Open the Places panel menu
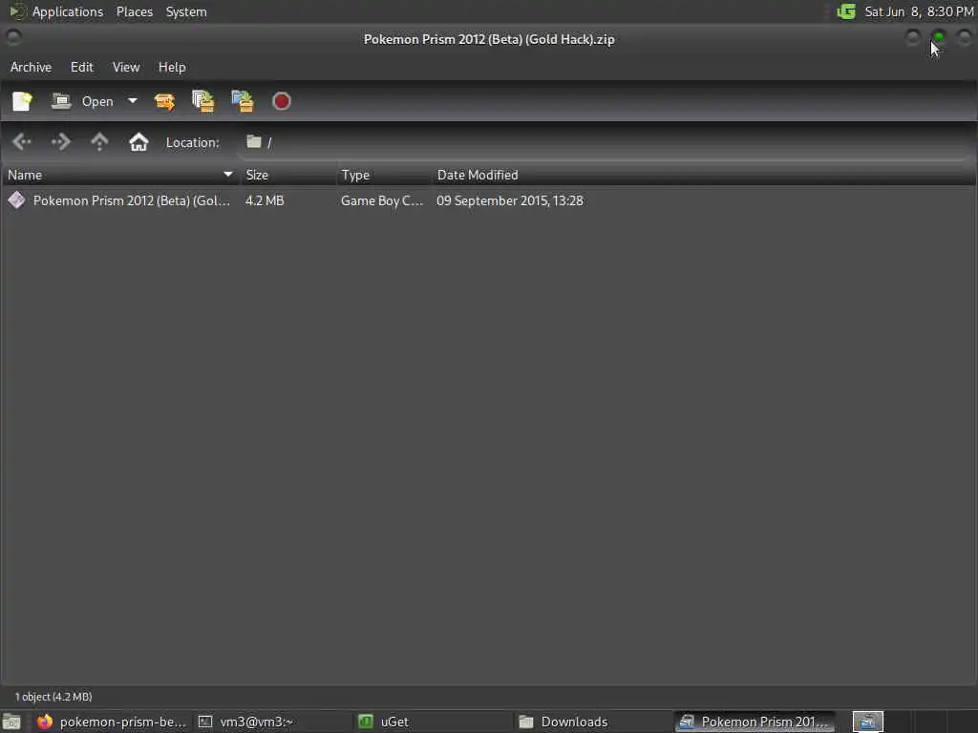The width and height of the screenshot is (978, 733). click(x=134, y=11)
